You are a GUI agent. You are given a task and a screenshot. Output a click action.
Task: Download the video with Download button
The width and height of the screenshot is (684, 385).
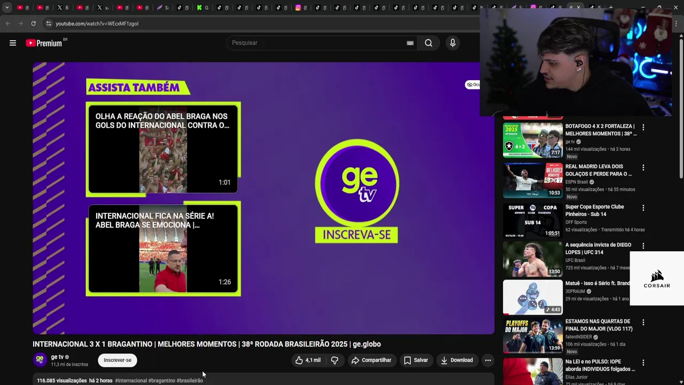click(457, 360)
